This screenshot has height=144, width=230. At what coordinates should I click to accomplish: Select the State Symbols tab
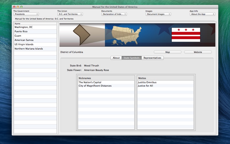click(x=132, y=58)
